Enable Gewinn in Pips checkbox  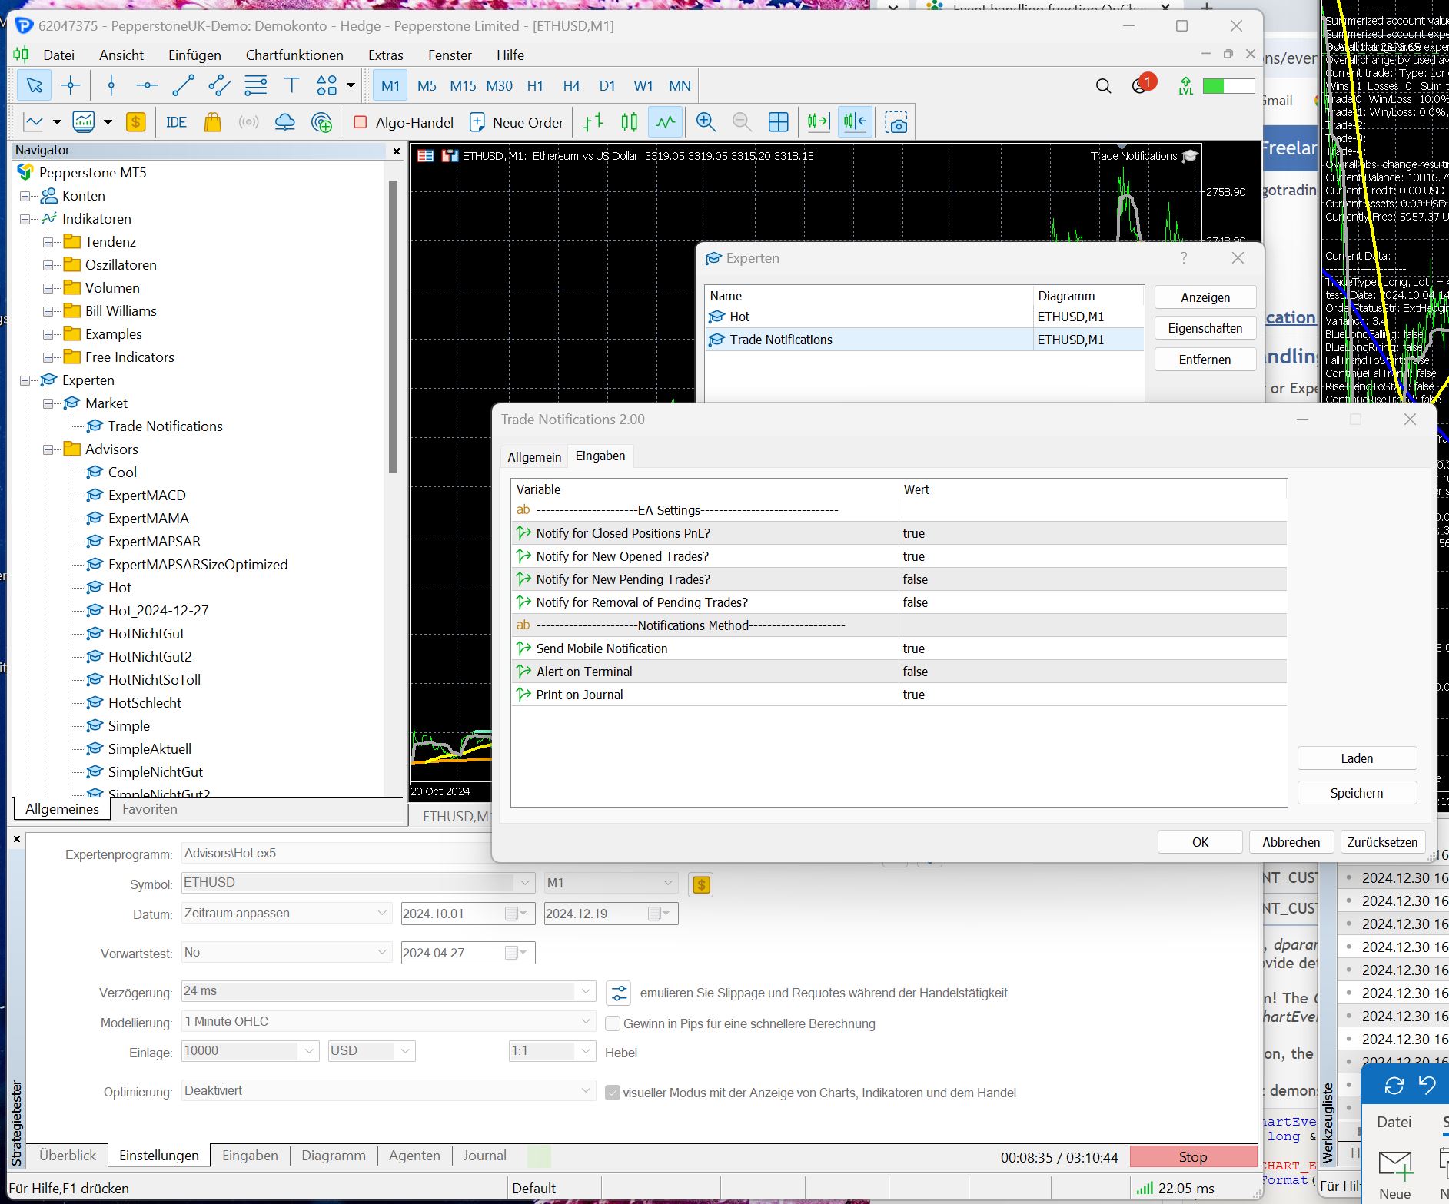point(613,1023)
